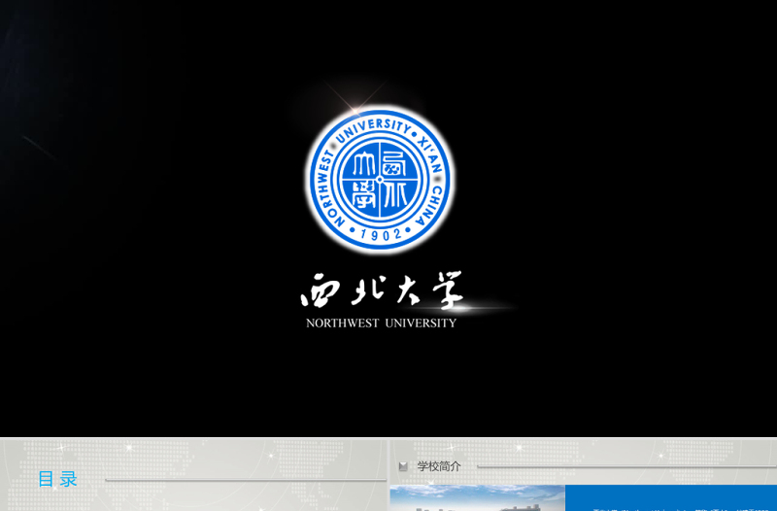Click the NORTHWEST UNIVERSITY English title
The image size is (777, 511).
pos(381,323)
